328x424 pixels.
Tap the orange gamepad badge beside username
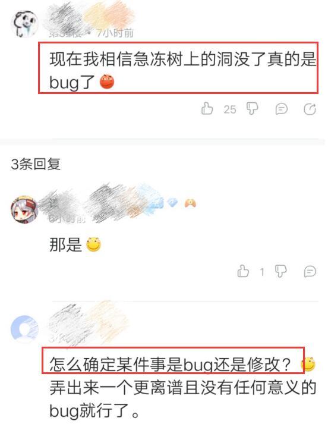(x=190, y=203)
